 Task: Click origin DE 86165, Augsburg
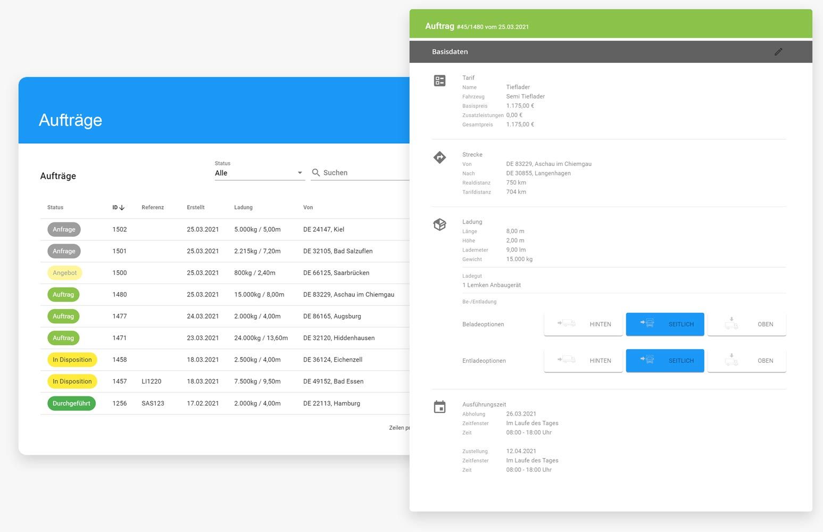pos(332,316)
